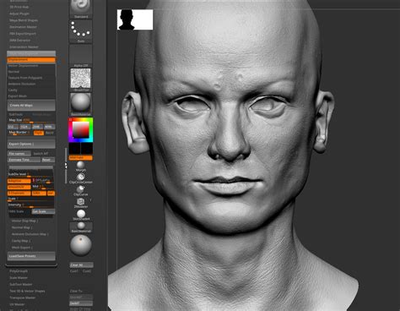The width and height of the screenshot is (400, 311).
Task: Select the ClipCircleCenter brush
Action: pyautogui.click(x=81, y=178)
